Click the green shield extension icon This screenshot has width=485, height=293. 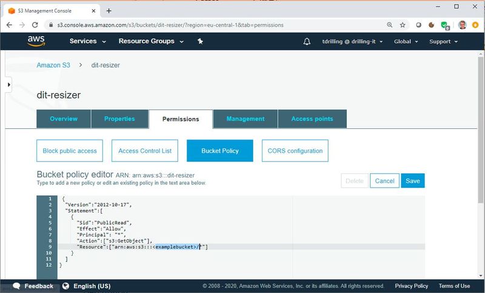[x=445, y=25]
